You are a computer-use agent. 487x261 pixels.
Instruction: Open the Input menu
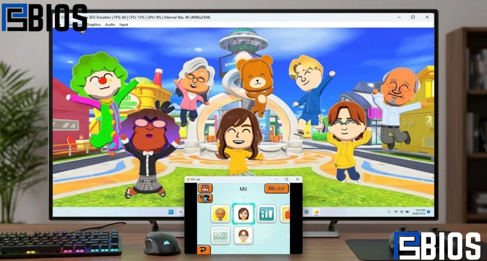(124, 24)
